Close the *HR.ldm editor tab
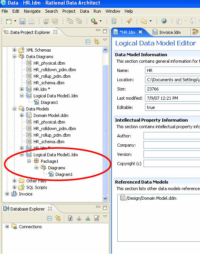This screenshot has height=254, width=200. 140,32
